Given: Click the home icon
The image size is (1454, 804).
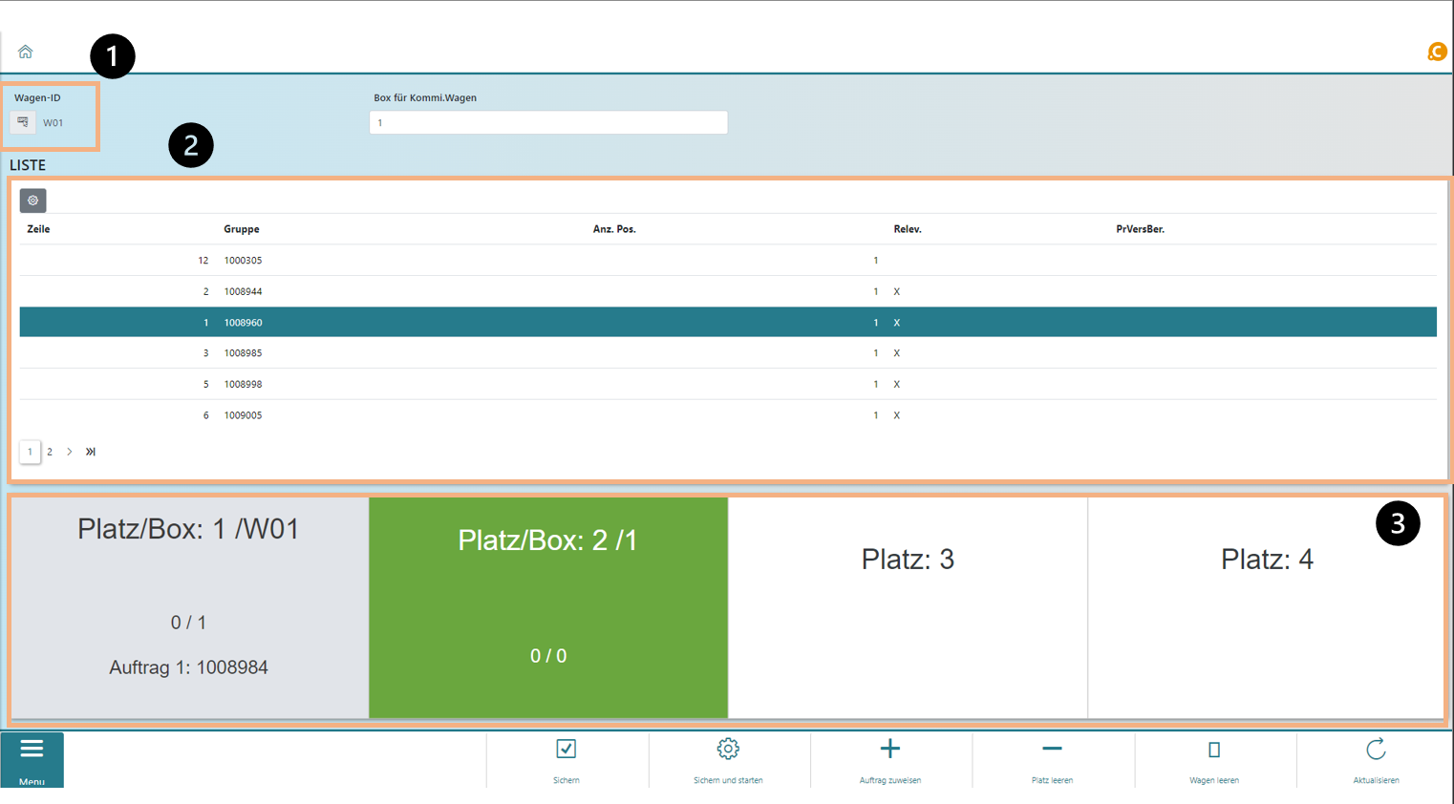Looking at the screenshot, I should 26,52.
